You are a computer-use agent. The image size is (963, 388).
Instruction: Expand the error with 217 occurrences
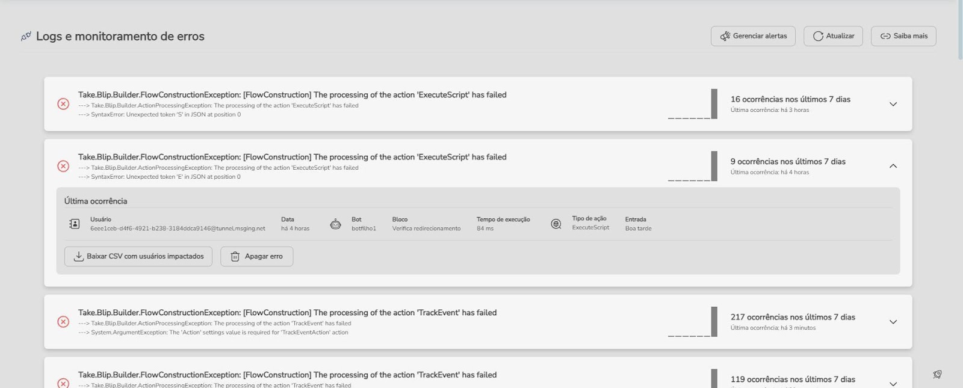(893, 322)
